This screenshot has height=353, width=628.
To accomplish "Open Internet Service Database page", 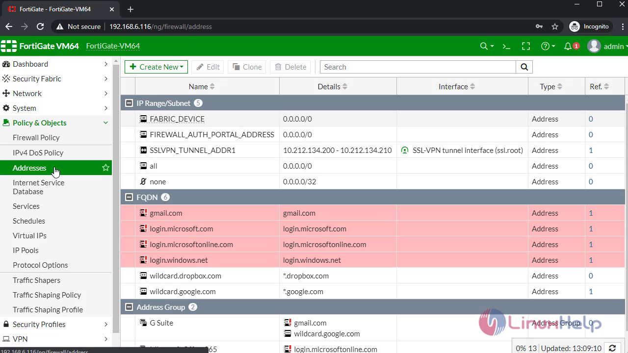I will click(38, 187).
